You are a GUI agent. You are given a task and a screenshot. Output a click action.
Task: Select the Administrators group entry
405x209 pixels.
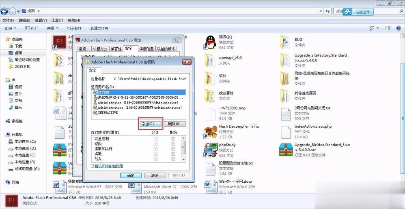coord(138,108)
